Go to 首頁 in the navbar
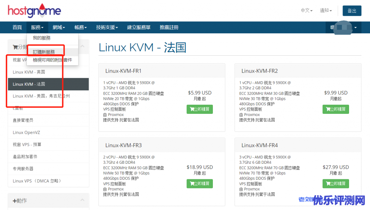370x210 pixels. pos(17,27)
